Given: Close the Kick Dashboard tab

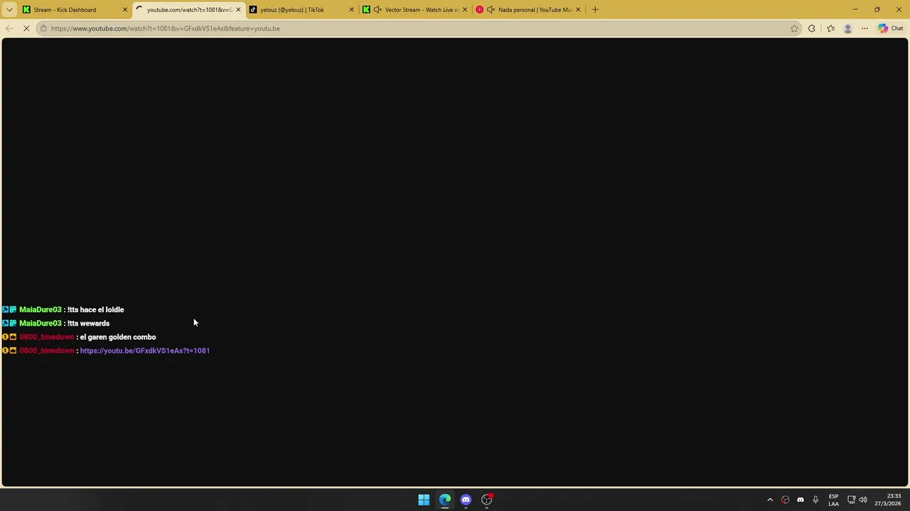Looking at the screenshot, I should pos(124,9).
